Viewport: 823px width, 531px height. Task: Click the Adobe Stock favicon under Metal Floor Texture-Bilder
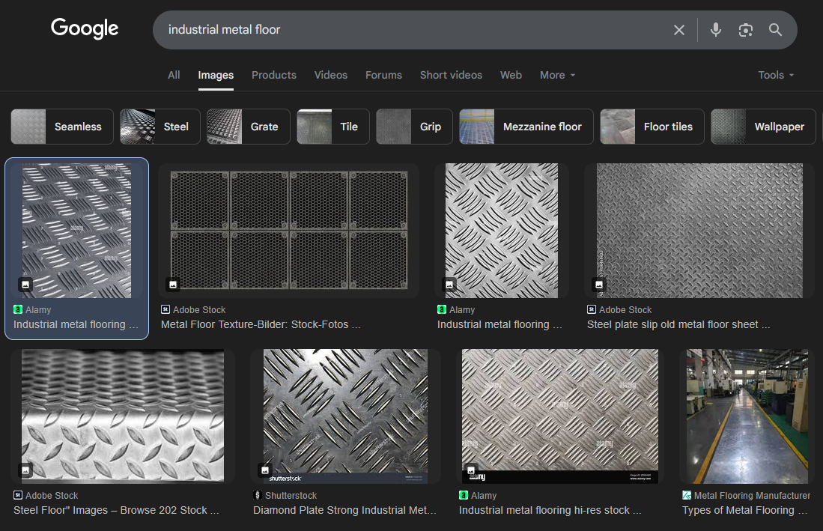[165, 309]
